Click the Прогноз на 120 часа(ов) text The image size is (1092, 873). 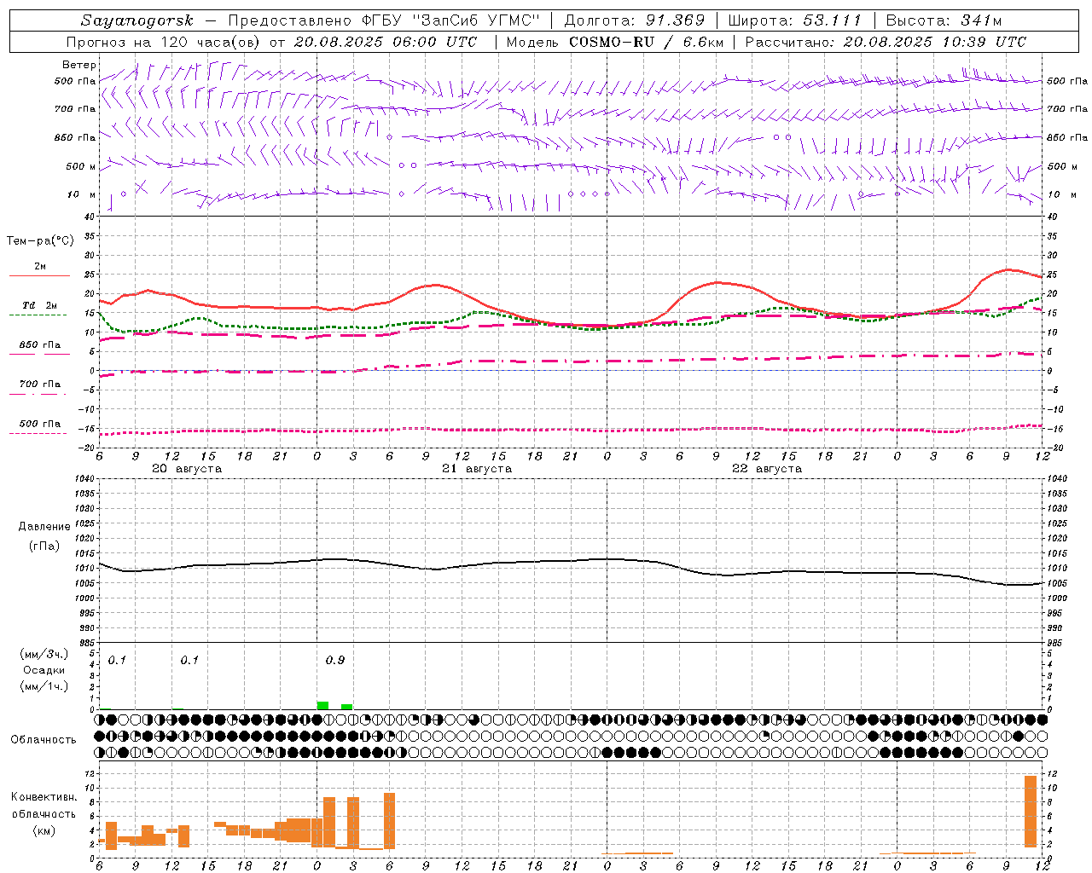(x=164, y=42)
